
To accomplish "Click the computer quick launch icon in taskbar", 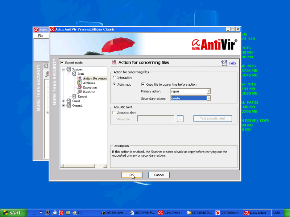I will pos(47,213).
